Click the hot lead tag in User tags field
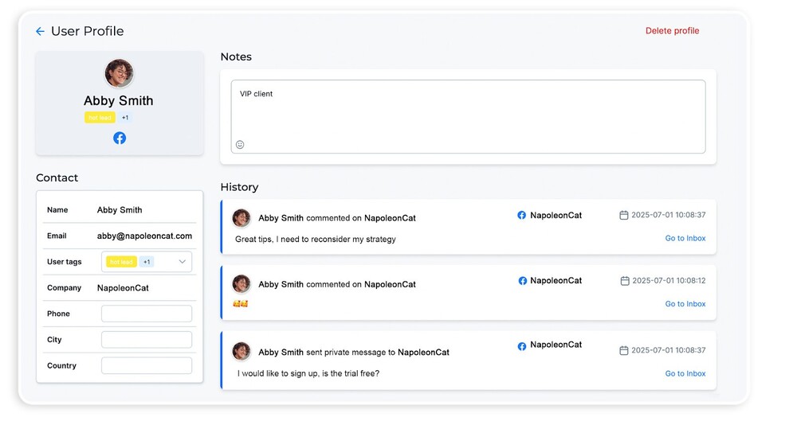The width and height of the screenshot is (797, 425). click(121, 262)
